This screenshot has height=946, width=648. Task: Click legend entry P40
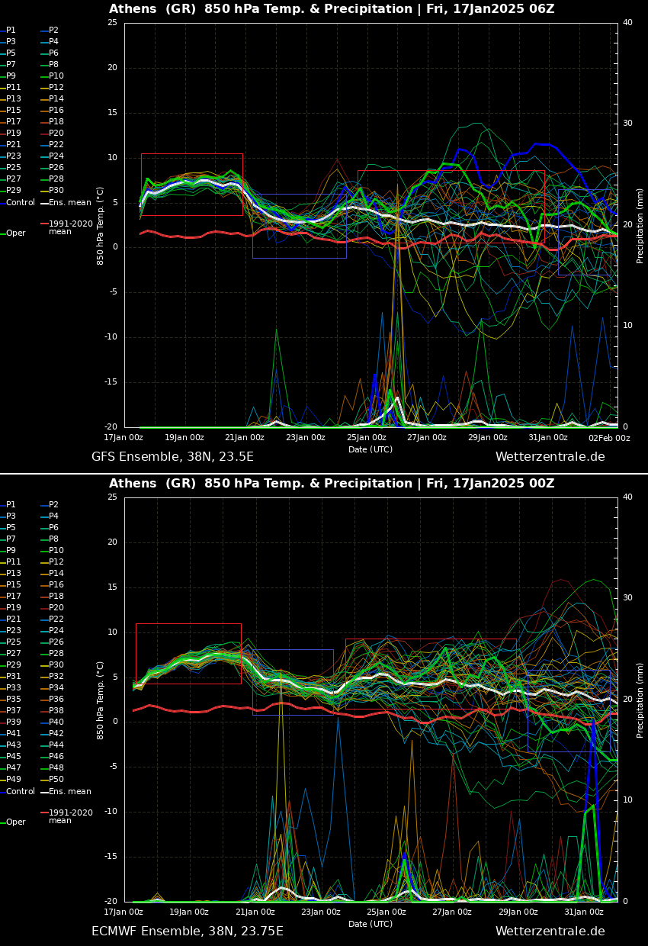click(x=53, y=722)
